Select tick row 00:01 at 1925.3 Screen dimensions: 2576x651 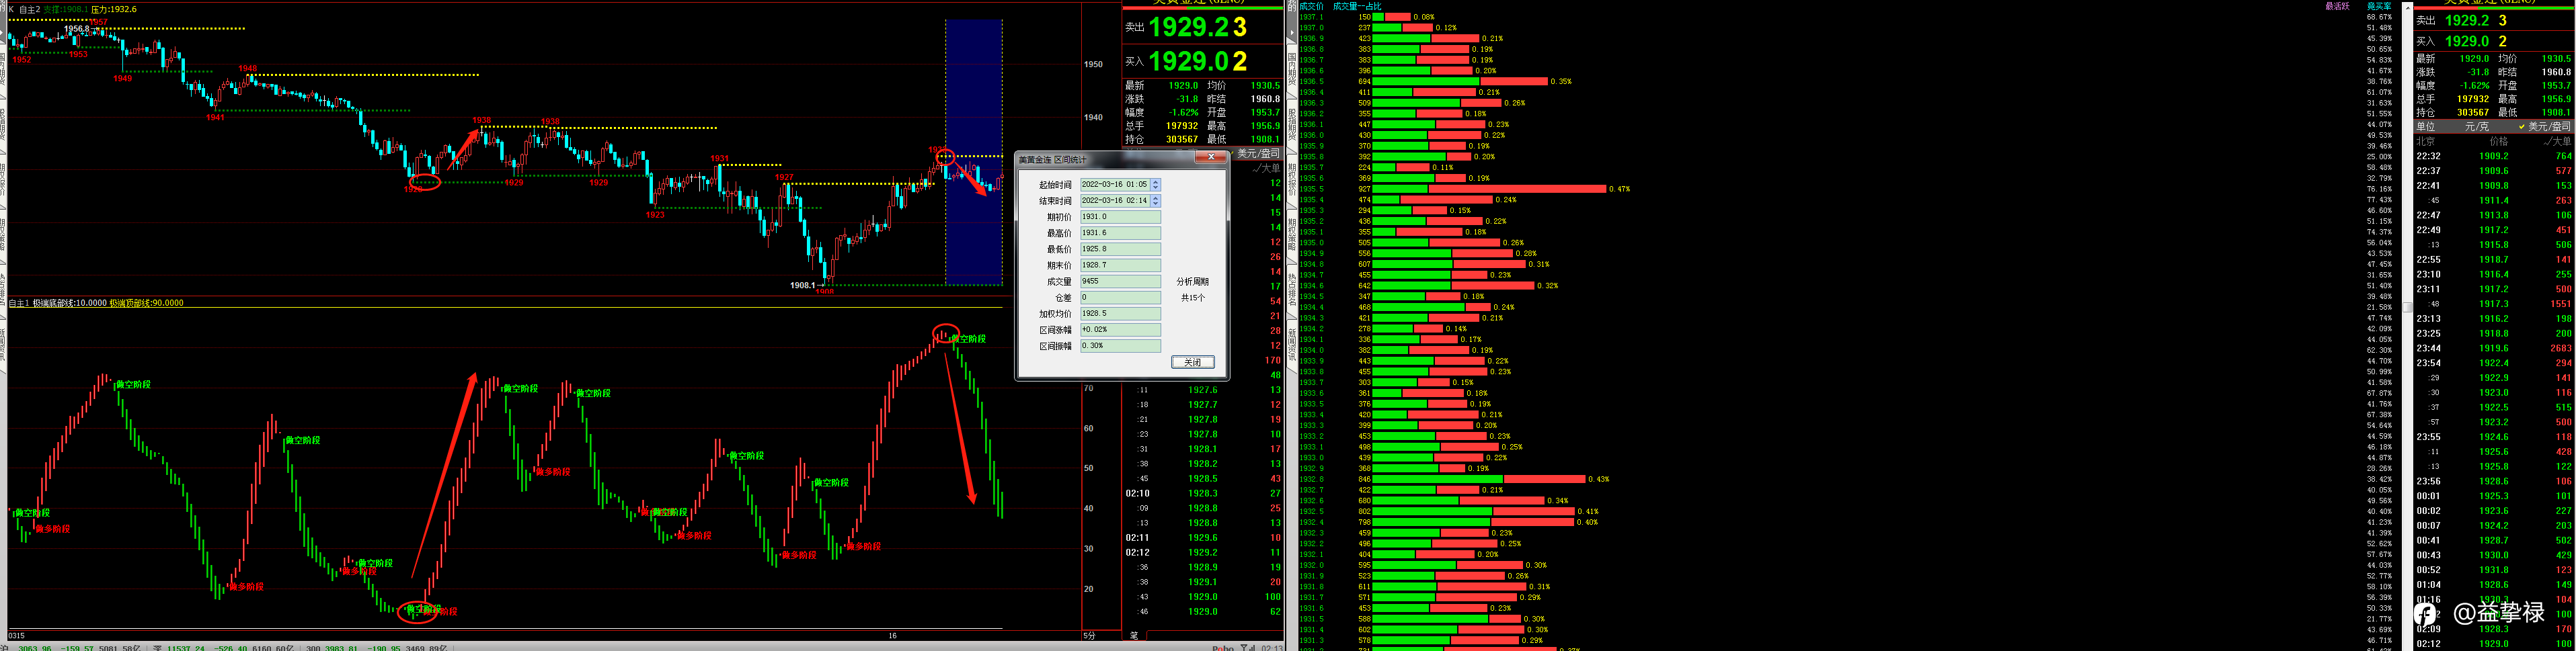(x=2494, y=496)
